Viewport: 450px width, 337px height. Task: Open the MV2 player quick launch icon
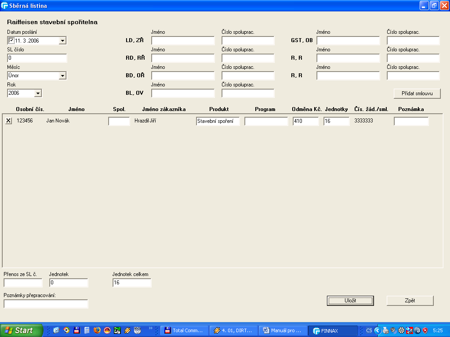tap(138, 330)
